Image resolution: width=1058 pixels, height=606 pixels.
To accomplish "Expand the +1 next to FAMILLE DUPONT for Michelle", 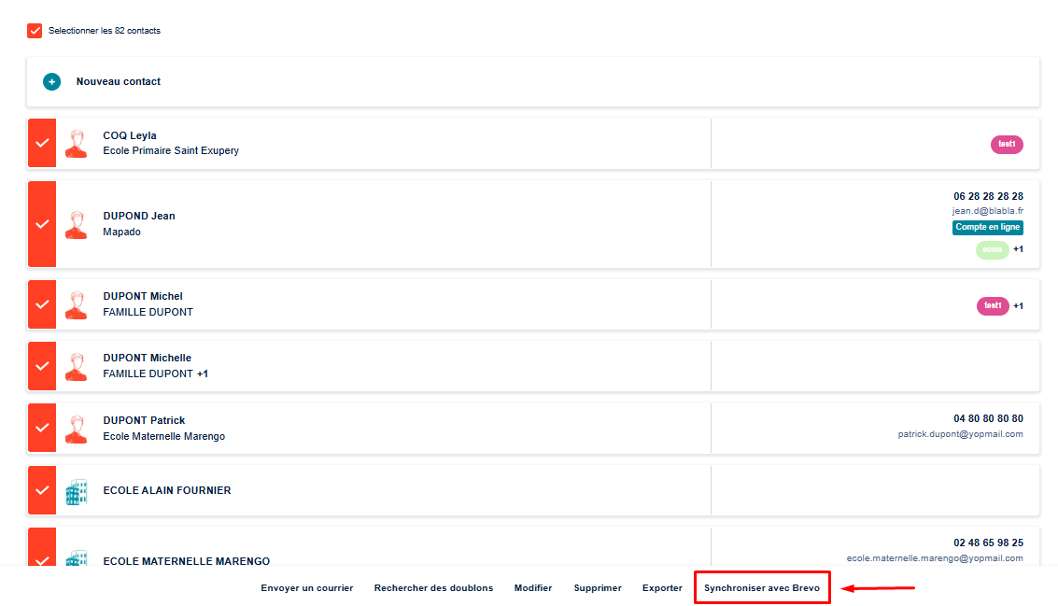I will pos(203,373).
